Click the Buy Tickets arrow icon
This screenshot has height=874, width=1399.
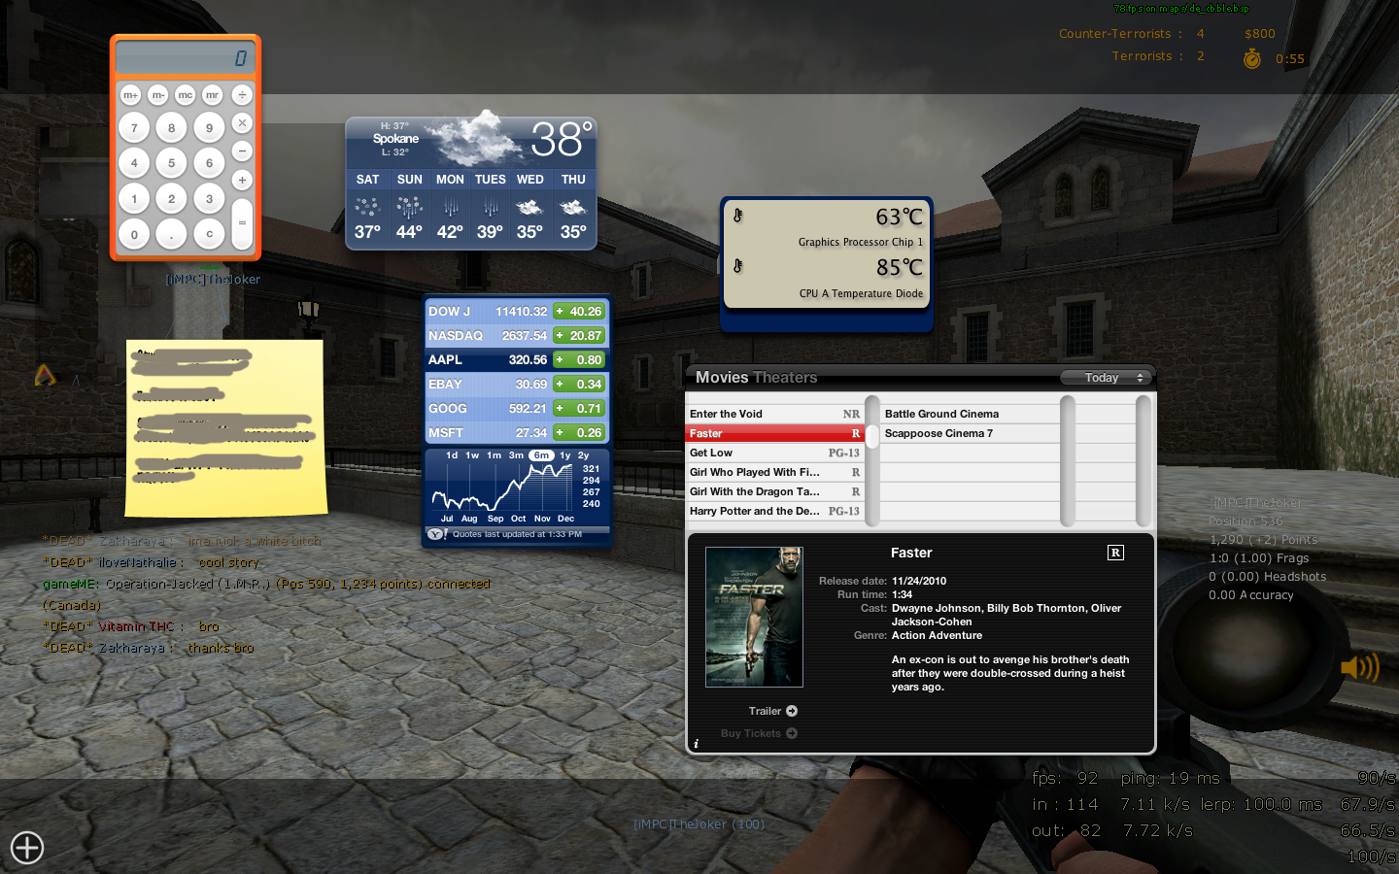pyautogui.click(x=792, y=733)
